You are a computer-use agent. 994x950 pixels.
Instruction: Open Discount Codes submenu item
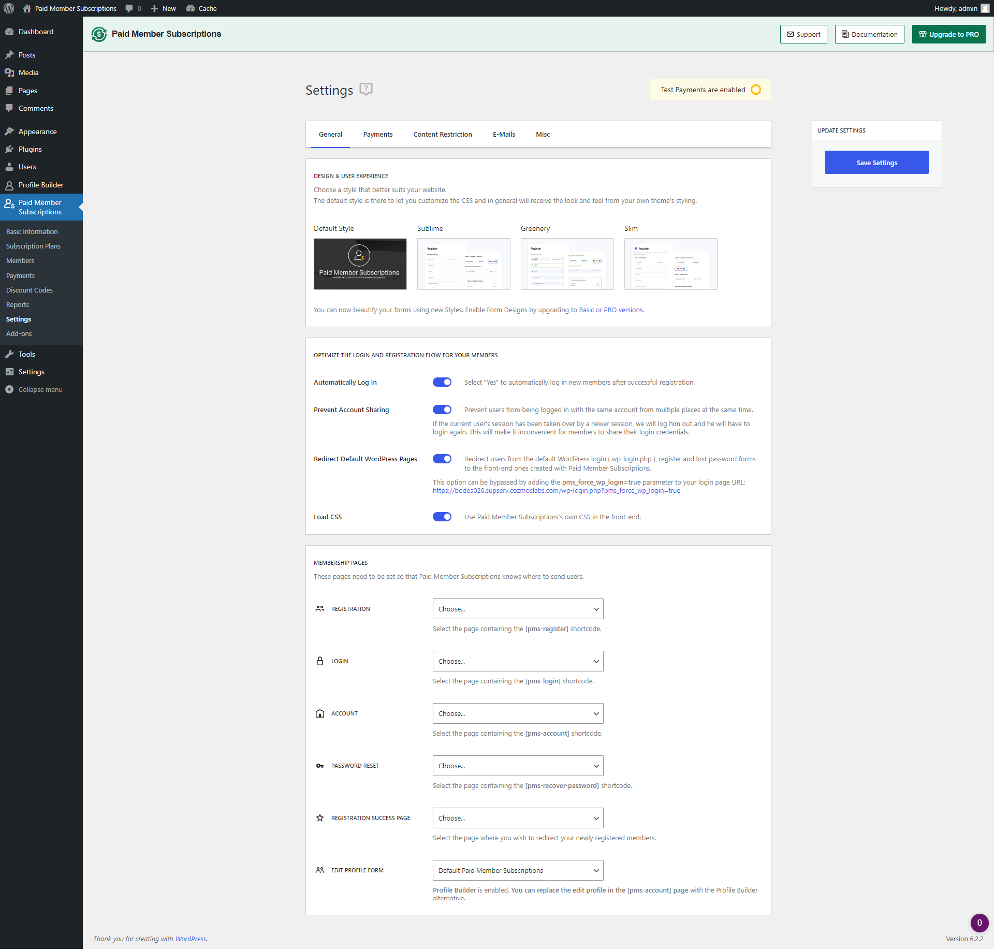30,290
